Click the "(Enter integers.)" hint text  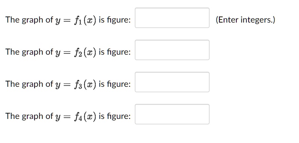(x=246, y=20)
